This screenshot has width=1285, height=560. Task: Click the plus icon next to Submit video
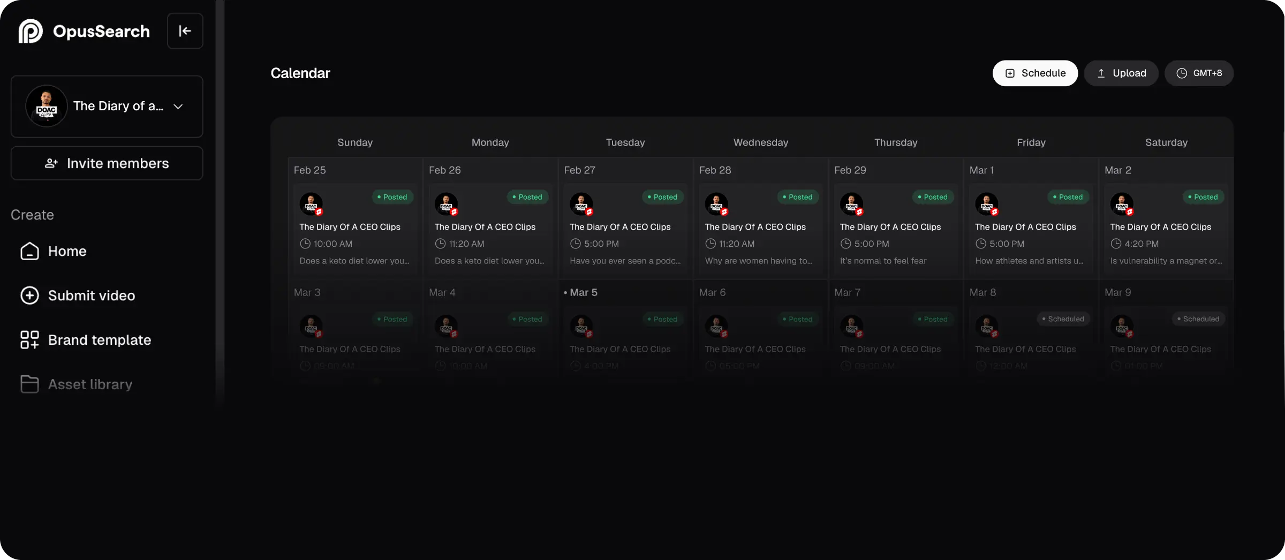29,295
